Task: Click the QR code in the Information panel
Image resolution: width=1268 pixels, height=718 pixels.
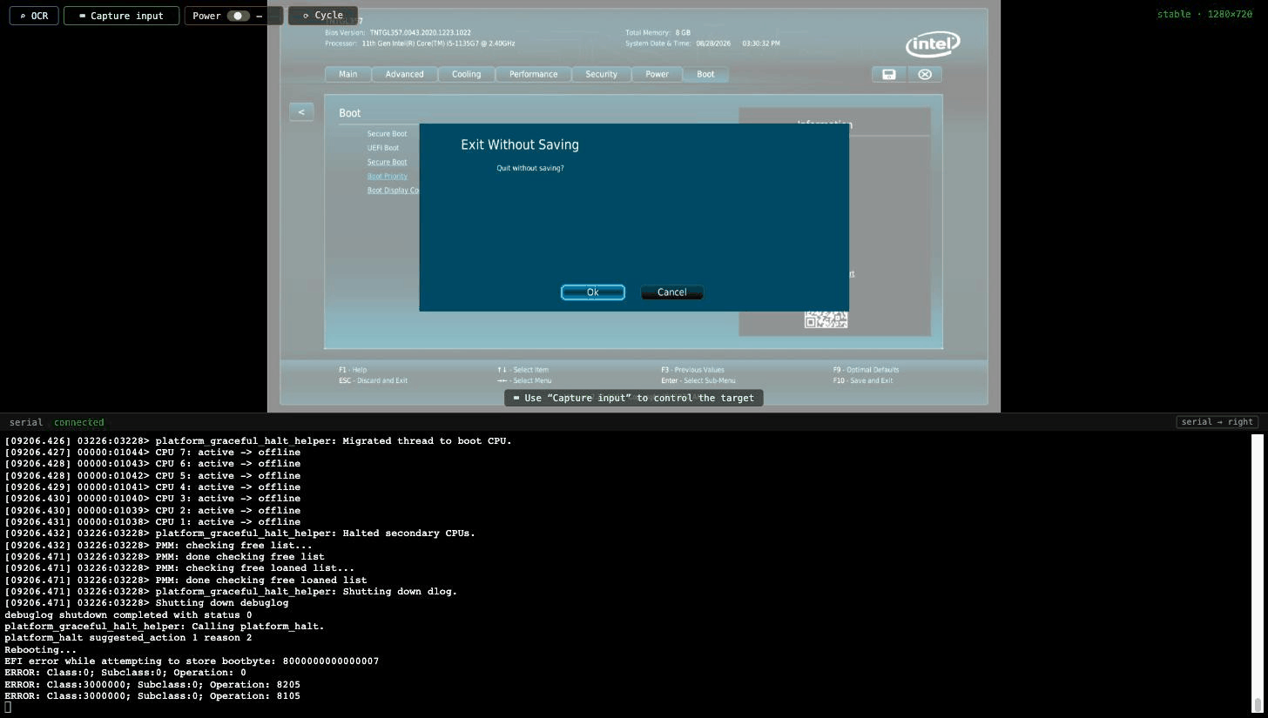Action: pyautogui.click(x=826, y=319)
